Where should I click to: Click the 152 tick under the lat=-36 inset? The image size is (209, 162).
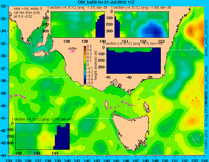pos(143,41)
